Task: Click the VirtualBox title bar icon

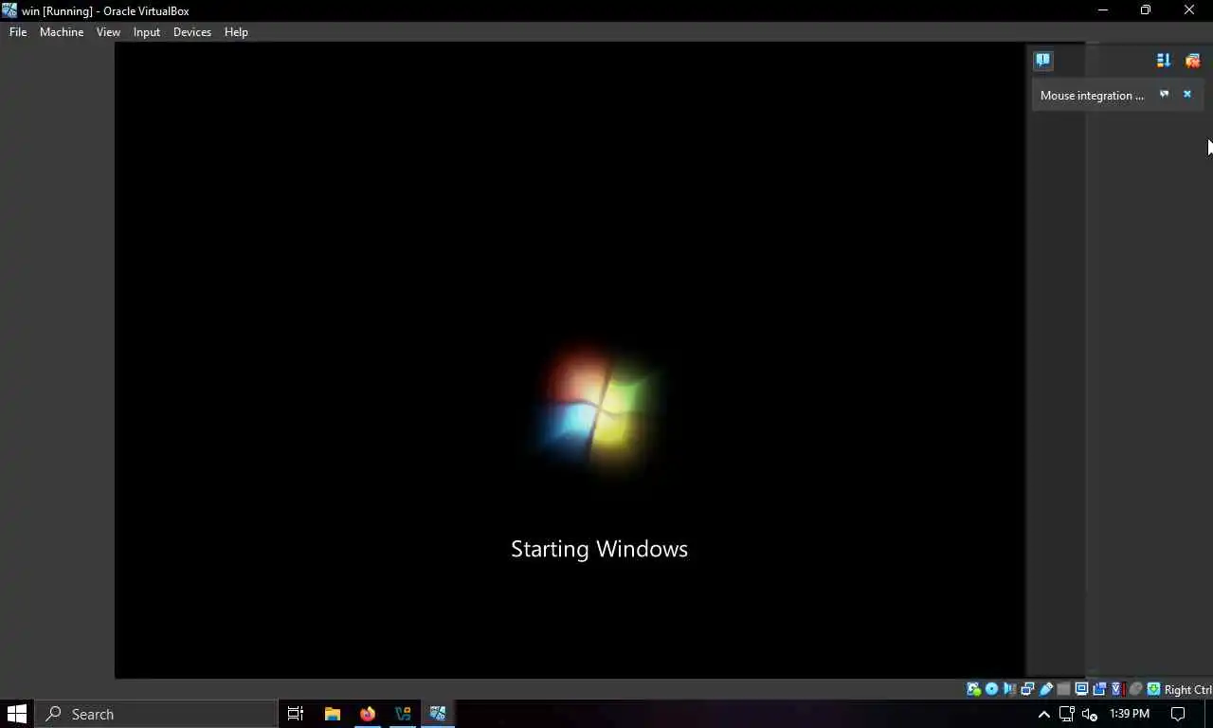Action: tap(9, 10)
